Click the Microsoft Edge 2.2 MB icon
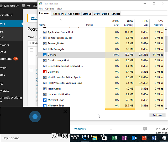The image size is (168, 142). click(x=45, y=100)
